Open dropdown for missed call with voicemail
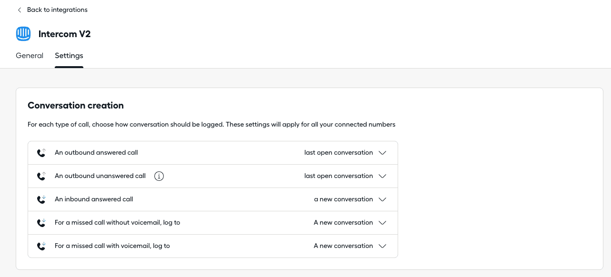 [x=382, y=246]
